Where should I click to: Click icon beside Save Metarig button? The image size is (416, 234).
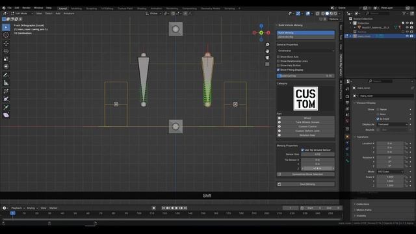click(279, 184)
